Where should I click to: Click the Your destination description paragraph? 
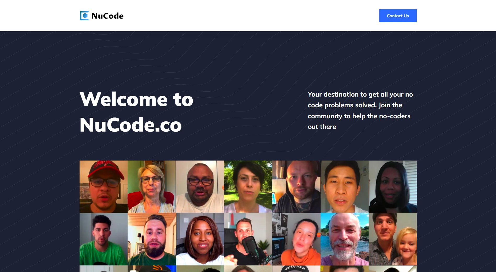(360, 110)
